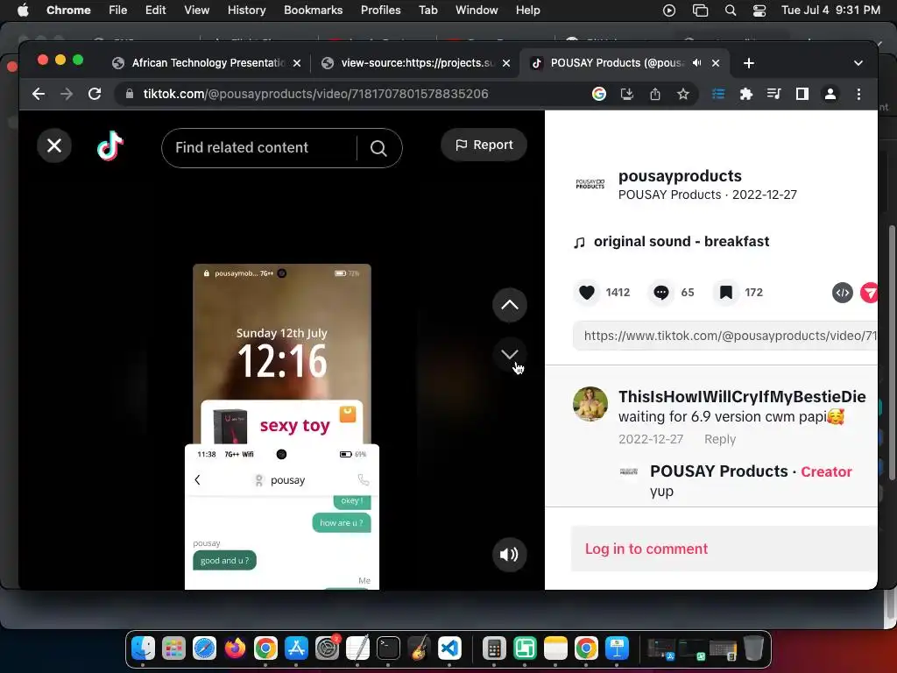Open Visual Studio Code from the dock
Viewport: 897px width, 673px height.
click(x=449, y=648)
